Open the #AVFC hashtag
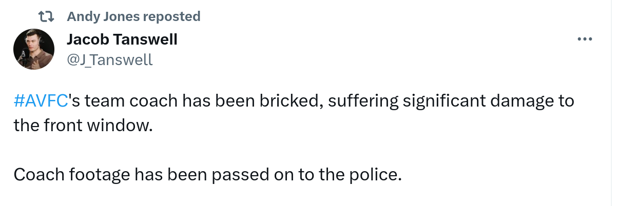This screenshot has width=617, height=206. (41, 101)
